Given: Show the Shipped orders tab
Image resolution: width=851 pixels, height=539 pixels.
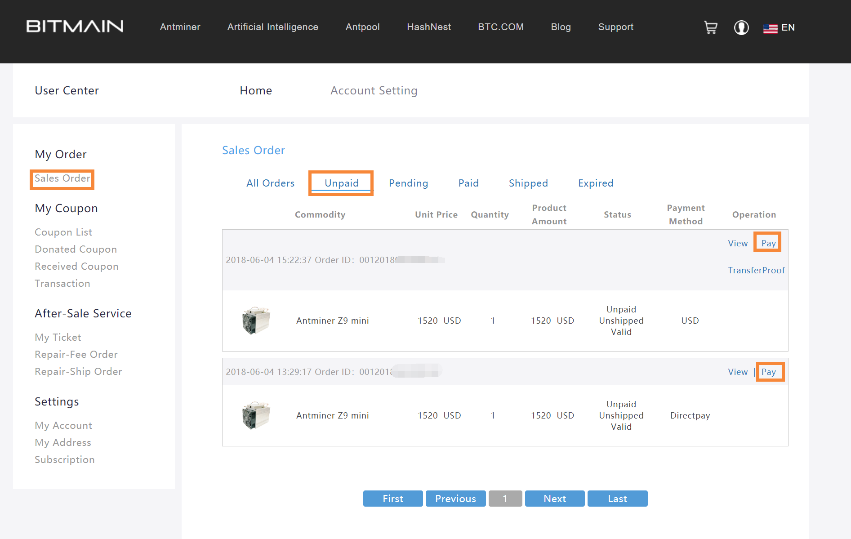Looking at the screenshot, I should pyautogui.click(x=528, y=183).
